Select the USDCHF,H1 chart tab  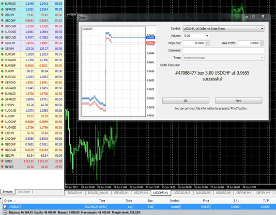(161, 193)
